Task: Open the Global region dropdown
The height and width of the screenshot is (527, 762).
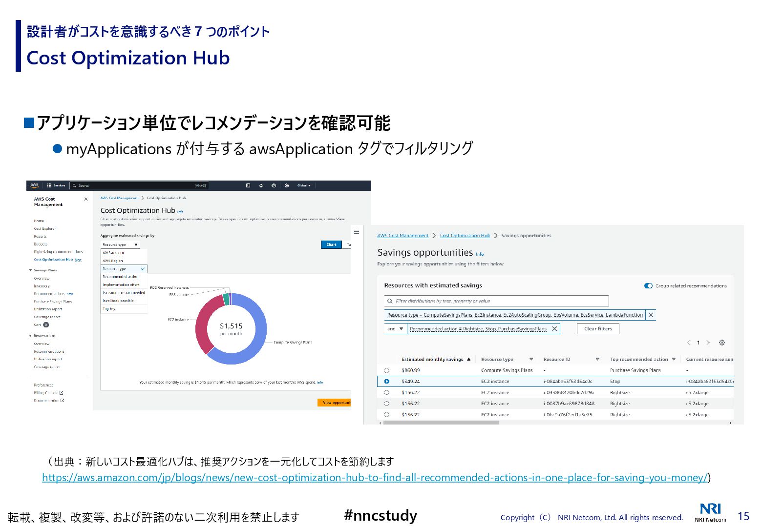Action: [304, 185]
